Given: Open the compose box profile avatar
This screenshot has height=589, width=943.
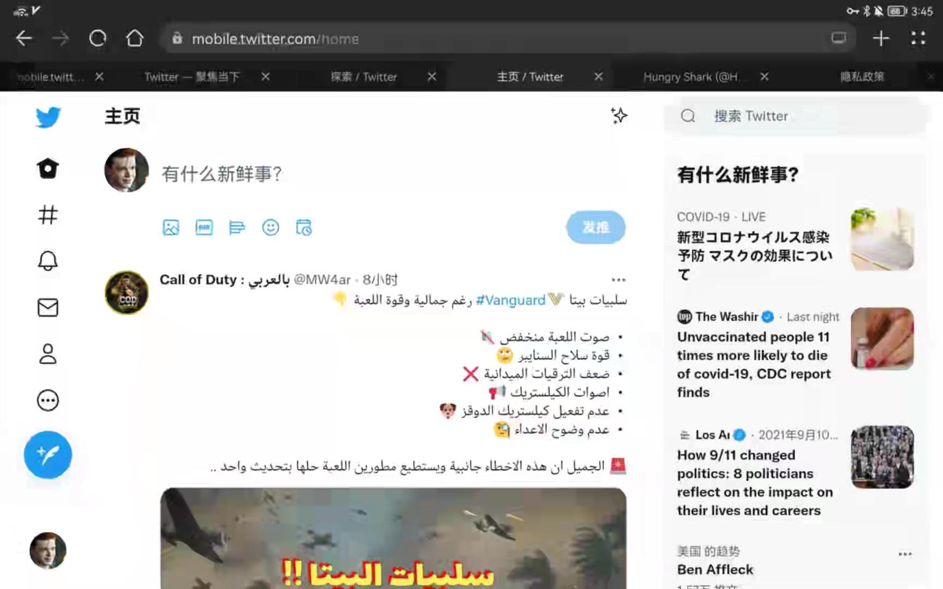Looking at the screenshot, I should [127, 170].
